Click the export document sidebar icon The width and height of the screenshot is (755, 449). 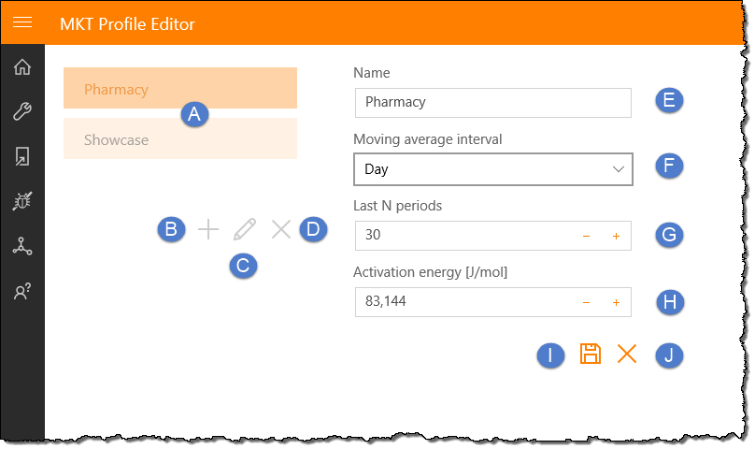click(22, 156)
